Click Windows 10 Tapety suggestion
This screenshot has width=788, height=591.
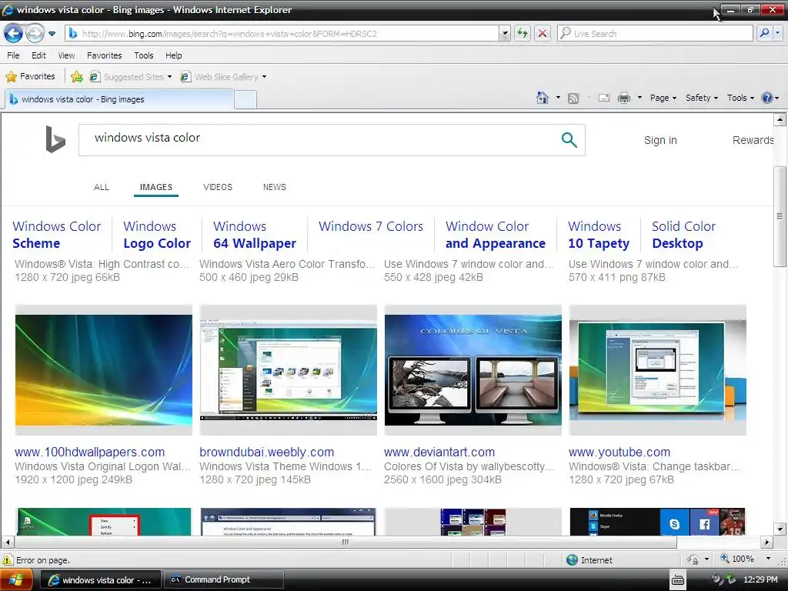point(599,235)
